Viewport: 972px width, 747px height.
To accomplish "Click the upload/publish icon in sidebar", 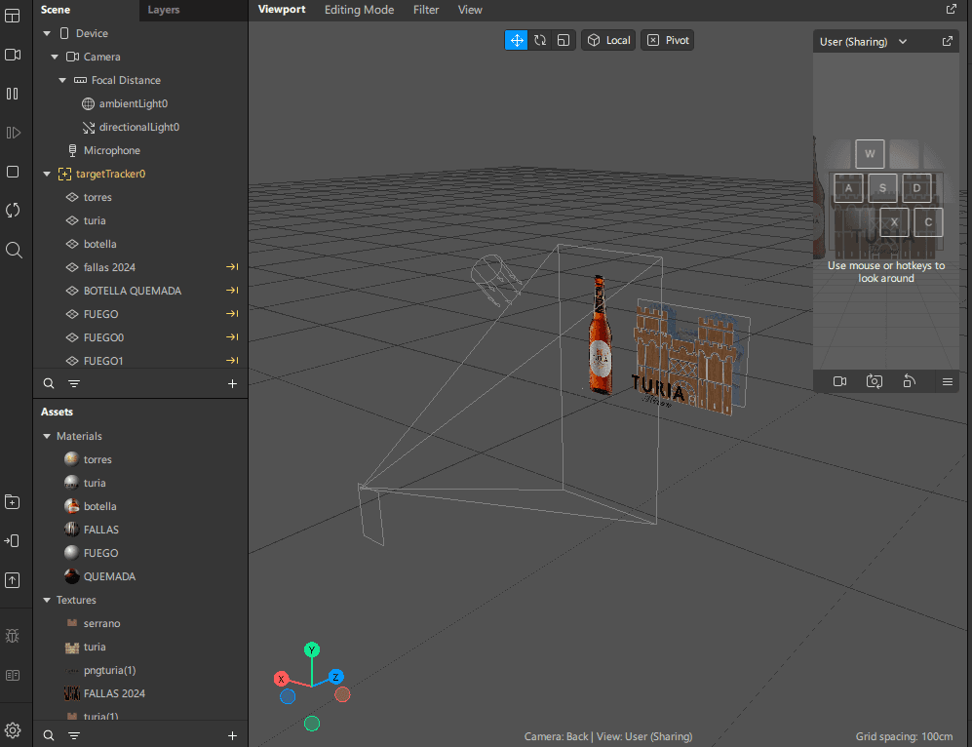I will (x=13, y=580).
